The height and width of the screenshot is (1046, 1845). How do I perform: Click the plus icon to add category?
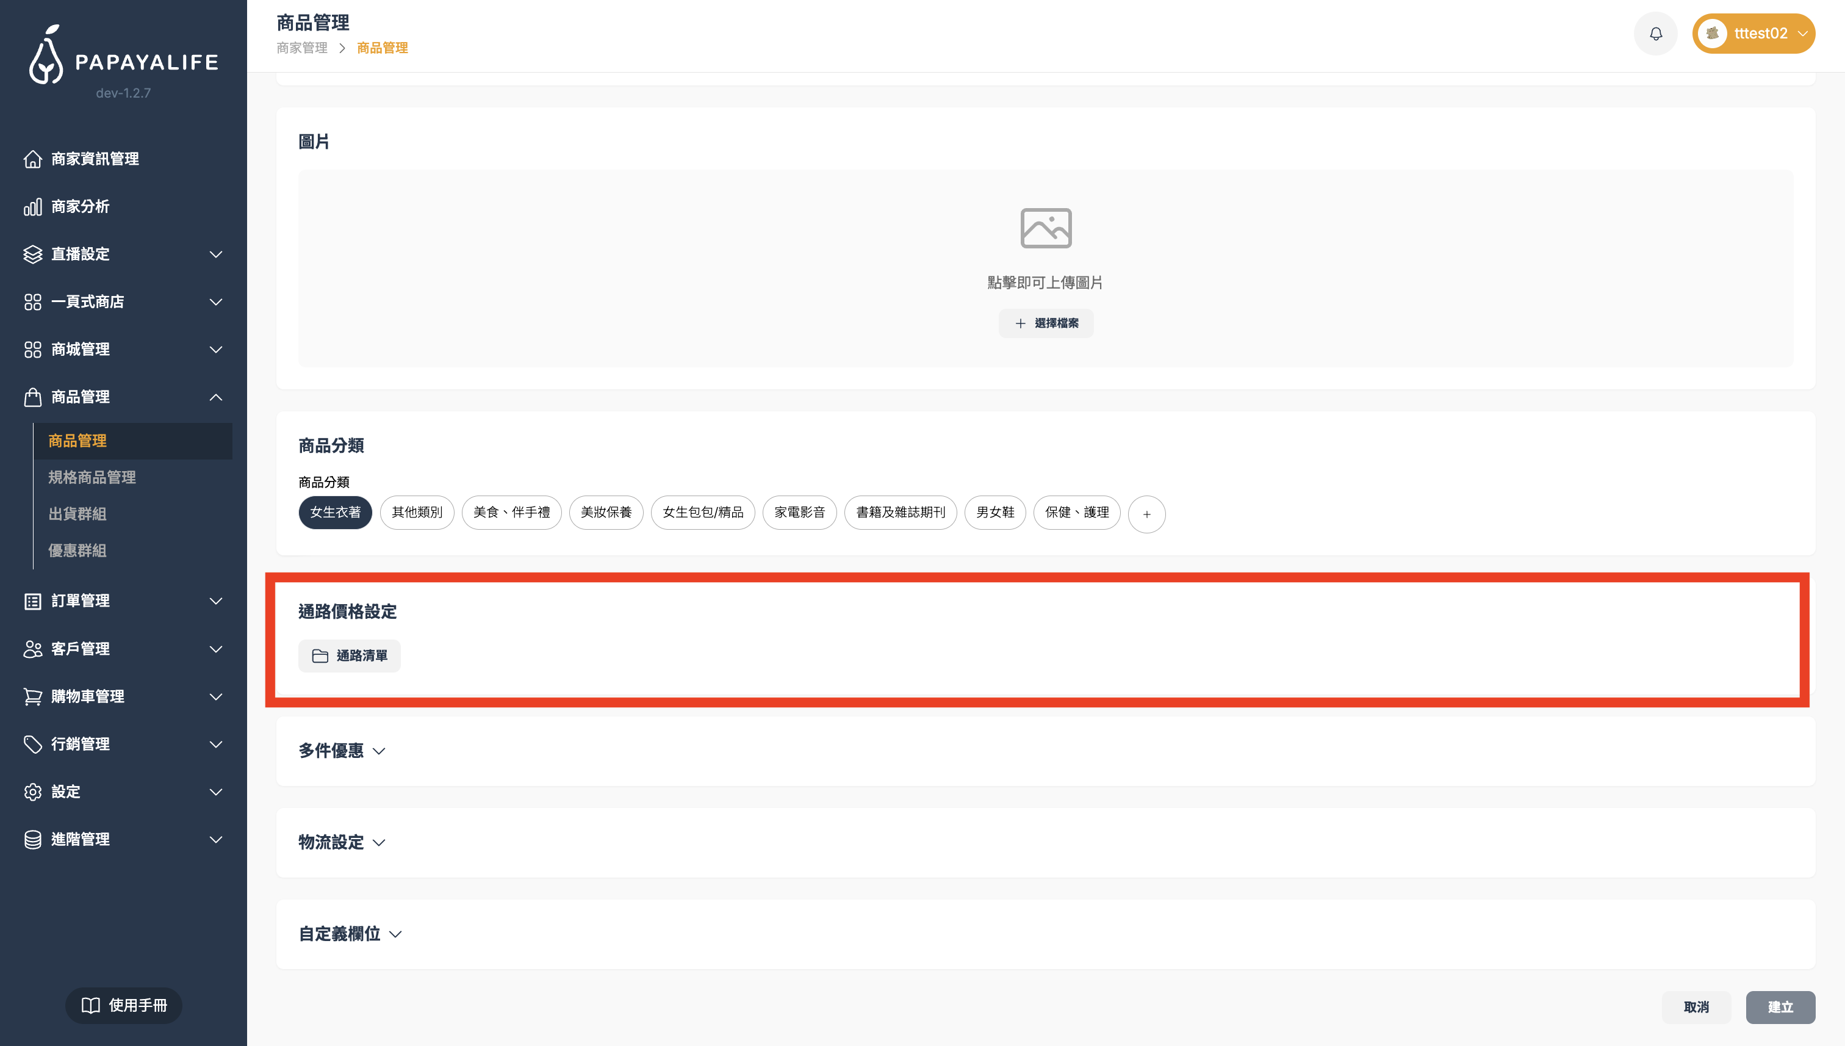pos(1146,514)
